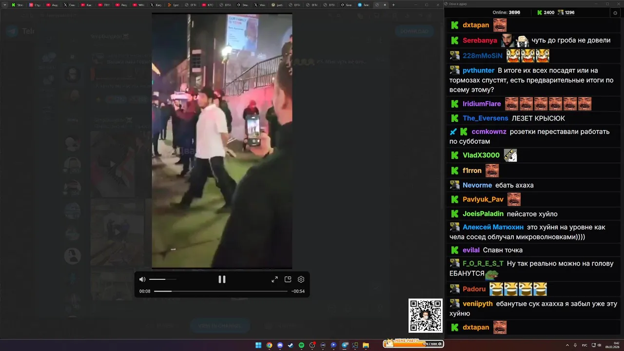Click username Padoru in chat
The height and width of the screenshot is (351, 624).
pyautogui.click(x=474, y=289)
